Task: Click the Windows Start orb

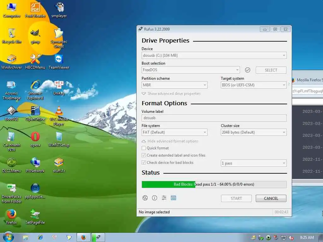Action: 9,237
